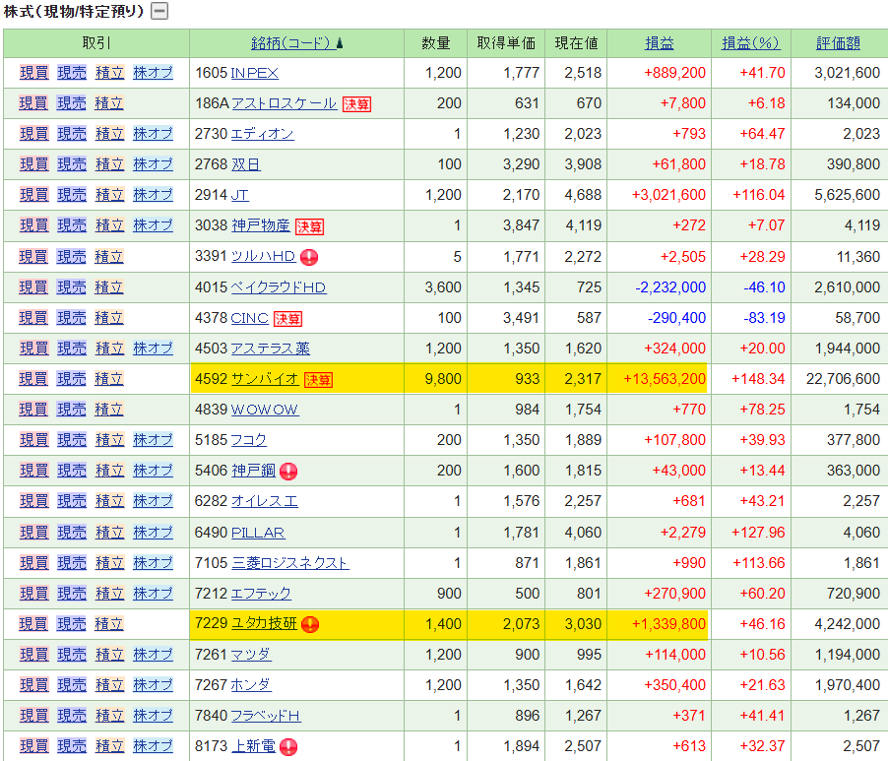888x761 pixels.
Task: Open the エフテック stock link
Action: tap(261, 595)
